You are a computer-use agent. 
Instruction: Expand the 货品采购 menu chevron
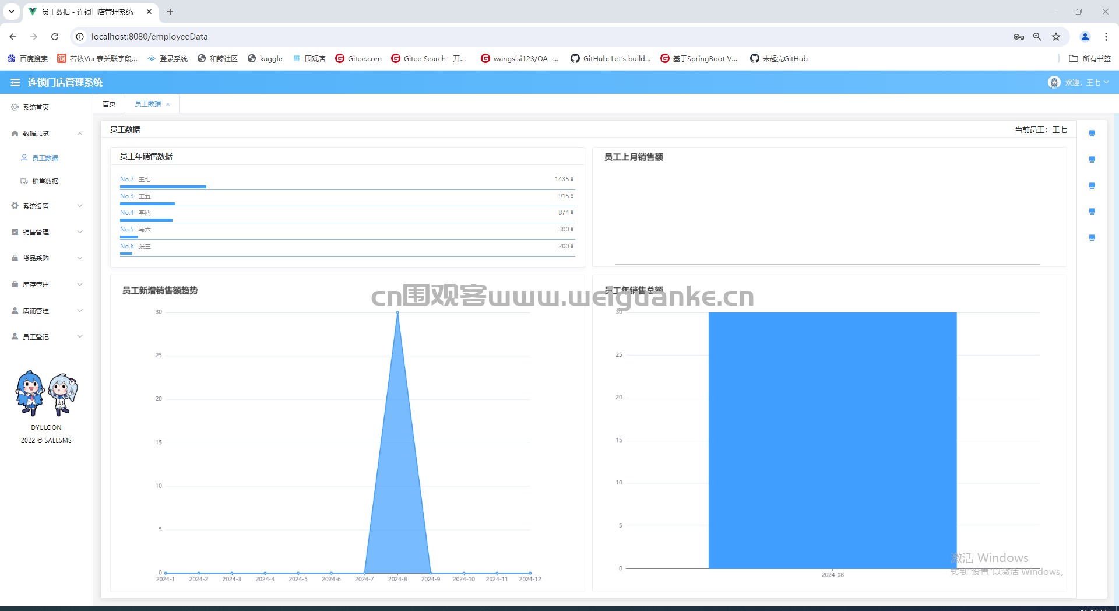[x=80, y=258]
